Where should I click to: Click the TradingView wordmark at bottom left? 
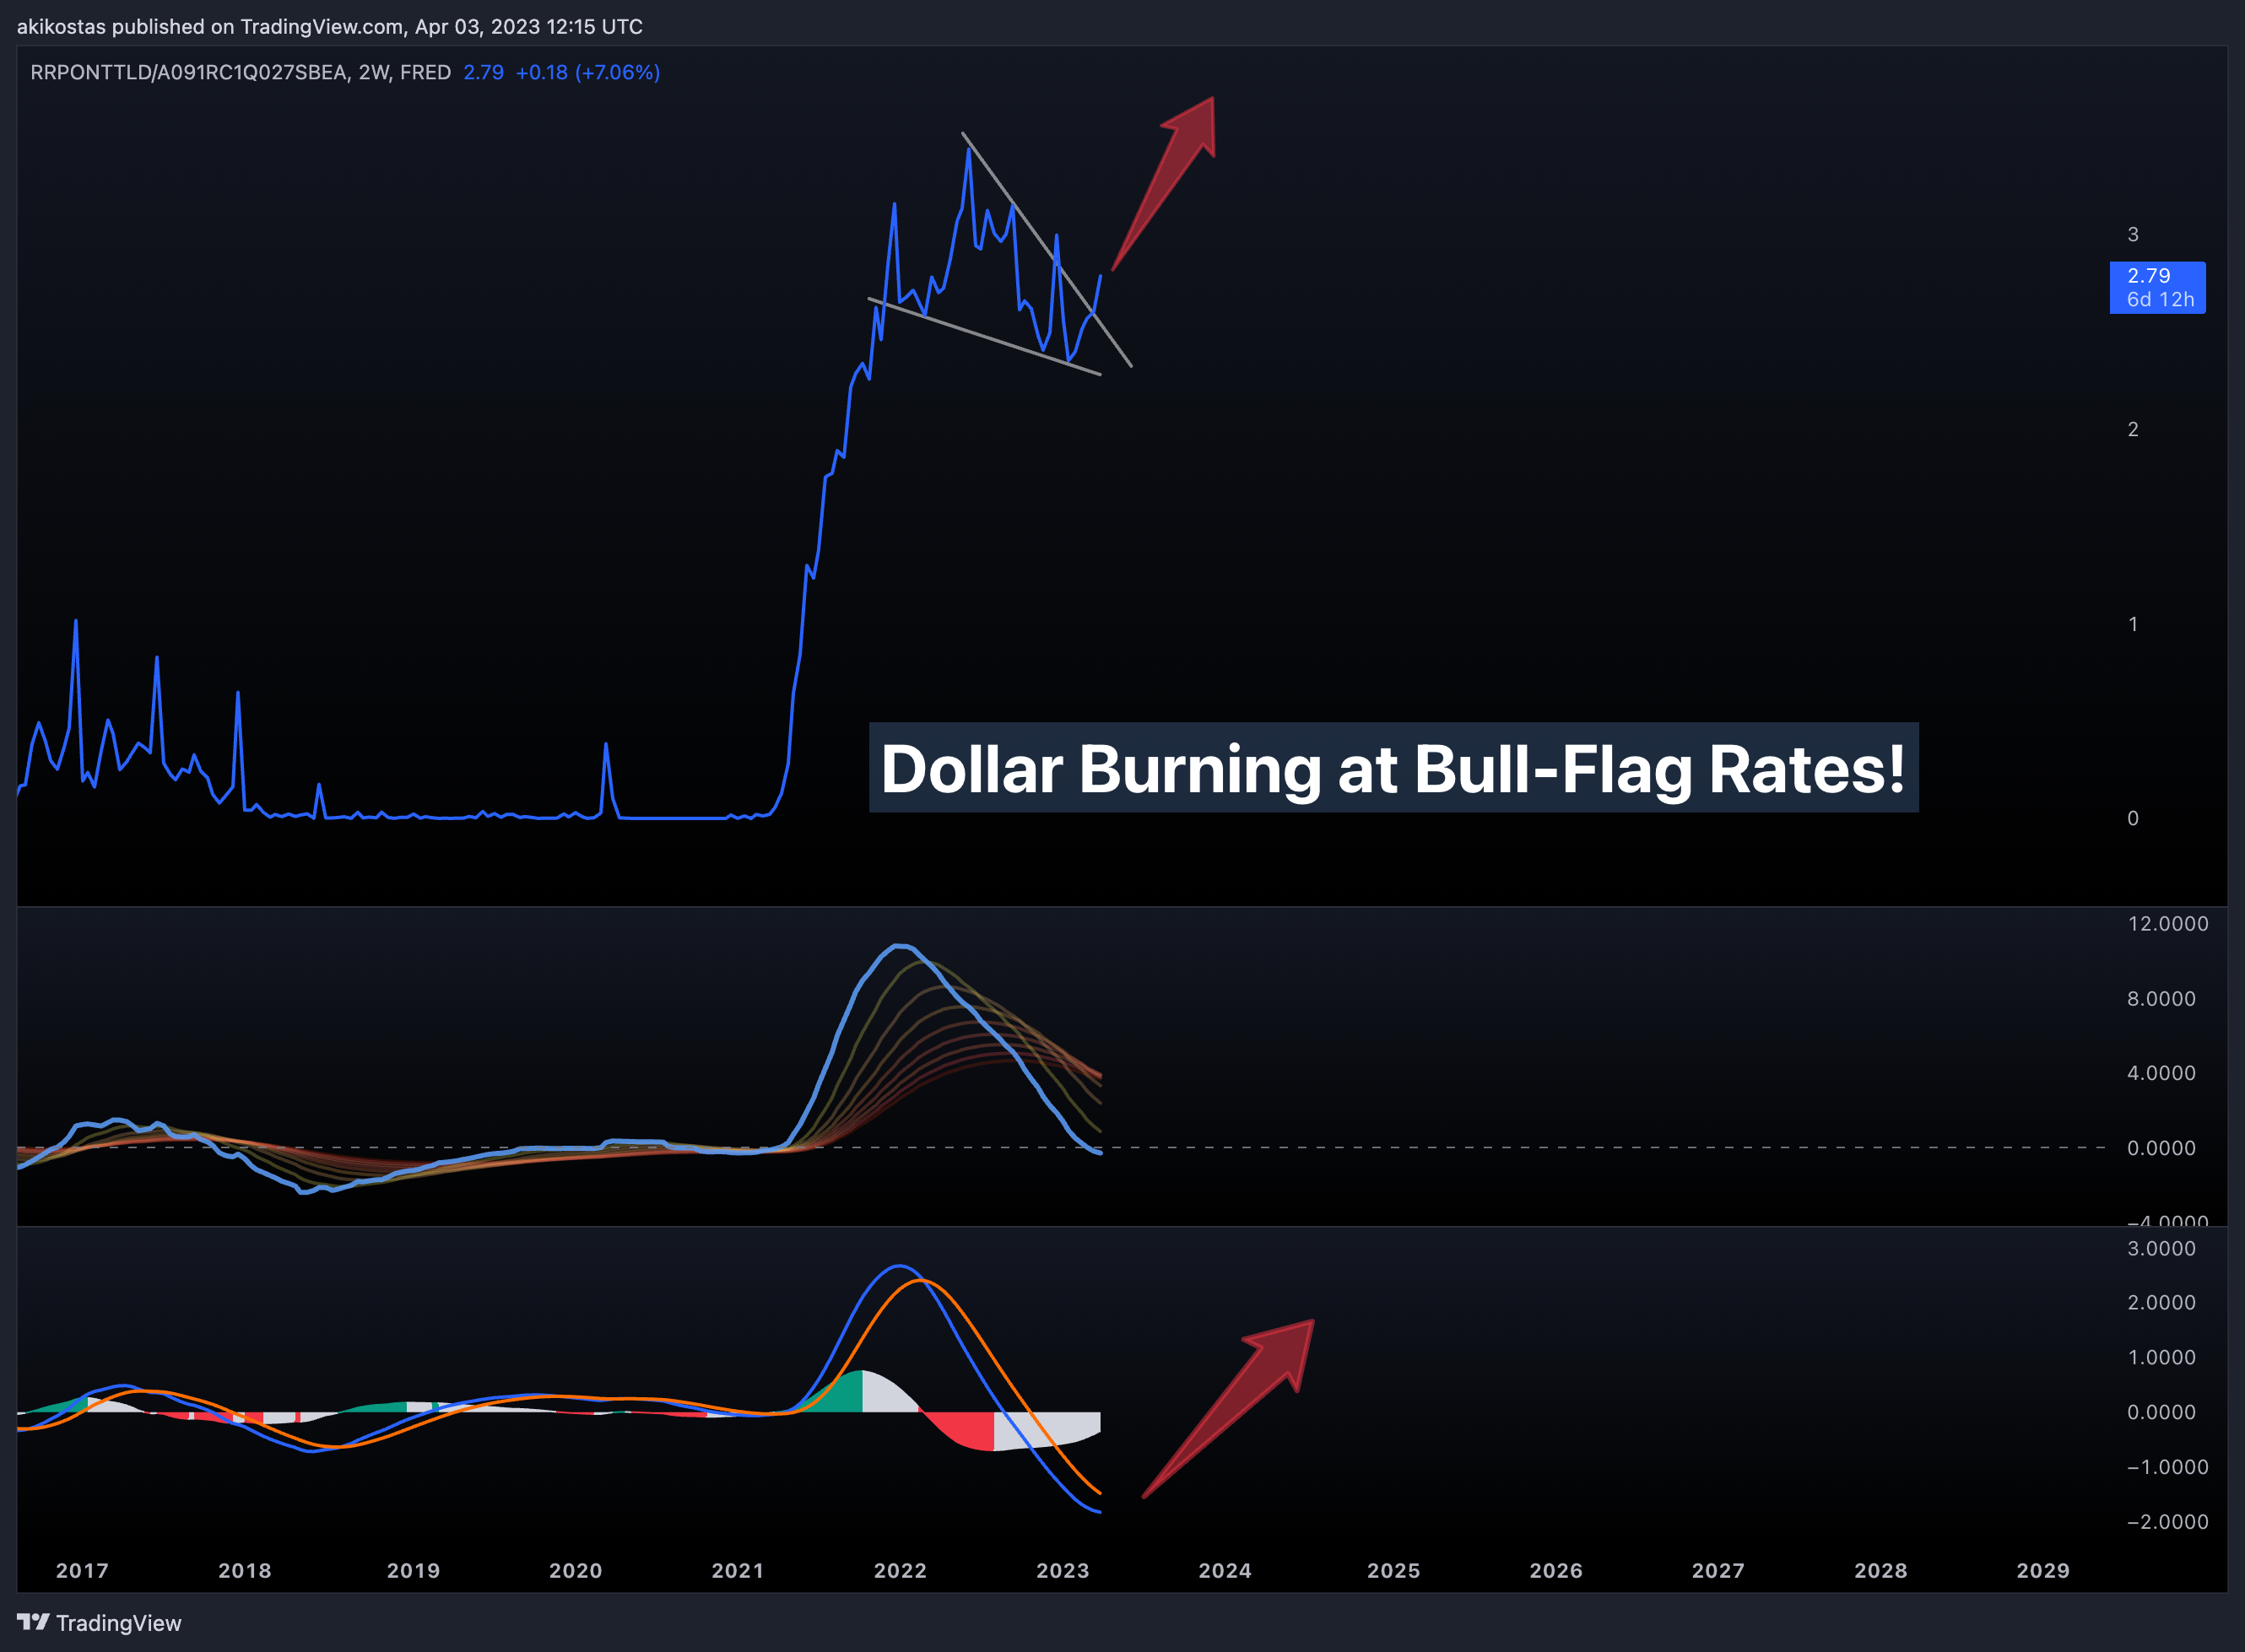point(118,1623)
